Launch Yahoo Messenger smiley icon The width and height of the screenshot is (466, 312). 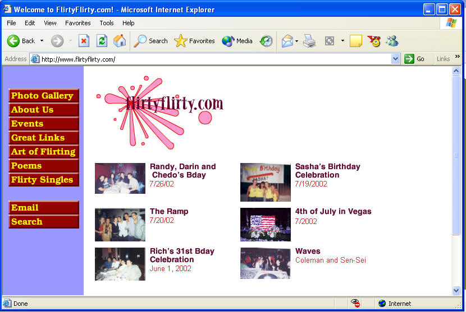pyautogui.click(x=374, y=41)
